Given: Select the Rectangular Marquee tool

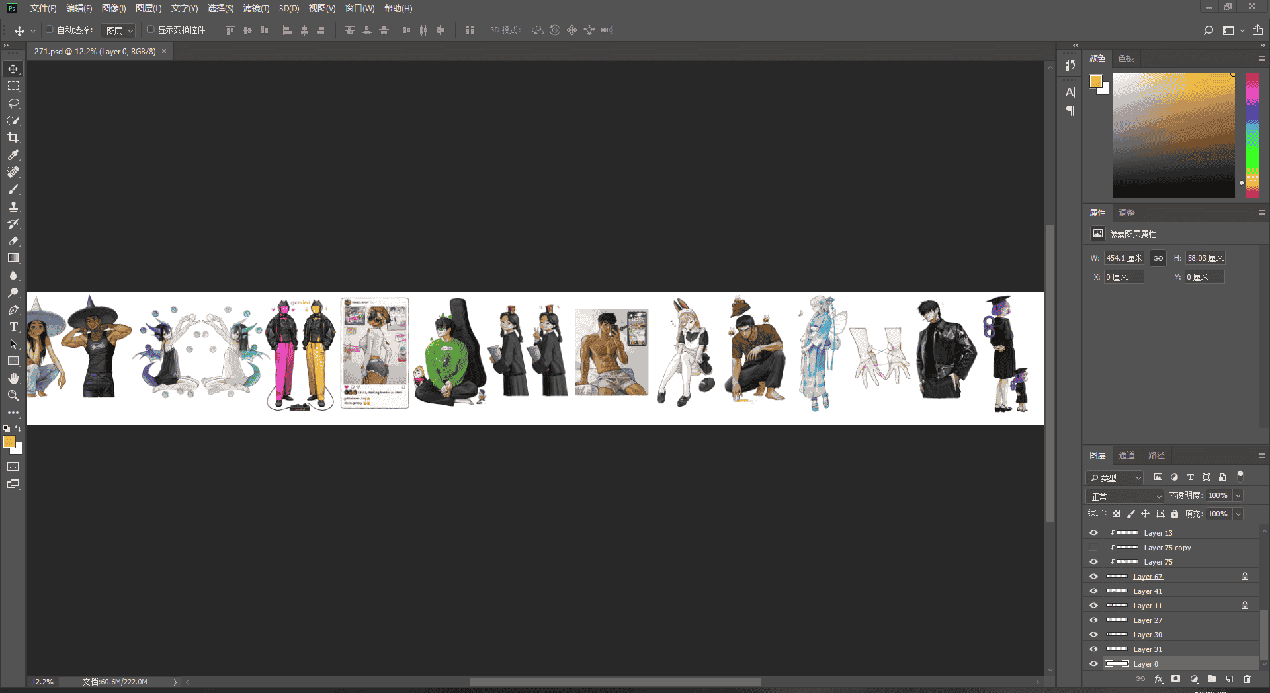Looking at the screenshot, I should click(13, 86).
